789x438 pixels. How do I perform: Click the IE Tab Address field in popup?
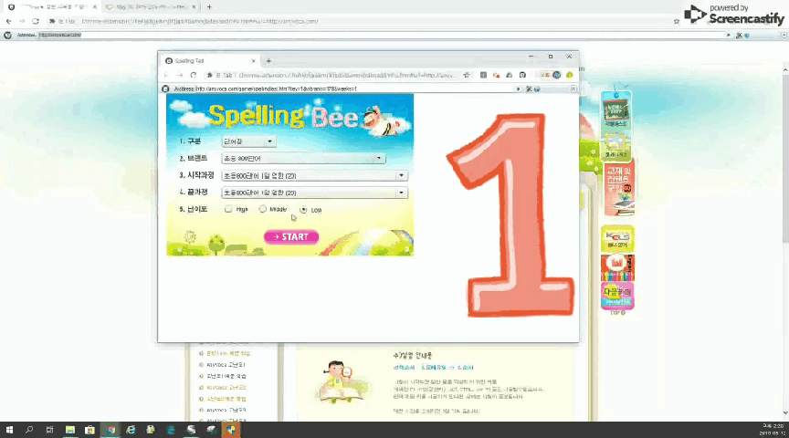pyautogui.click(x=354, y=89)
